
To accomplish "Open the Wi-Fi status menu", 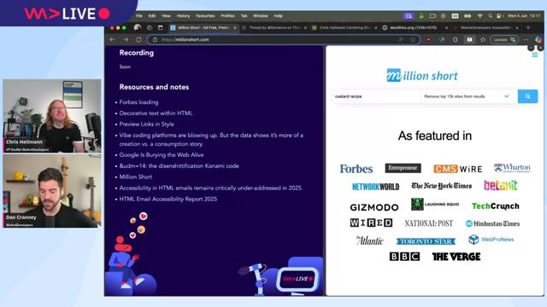I will click(x=480, y=16).
